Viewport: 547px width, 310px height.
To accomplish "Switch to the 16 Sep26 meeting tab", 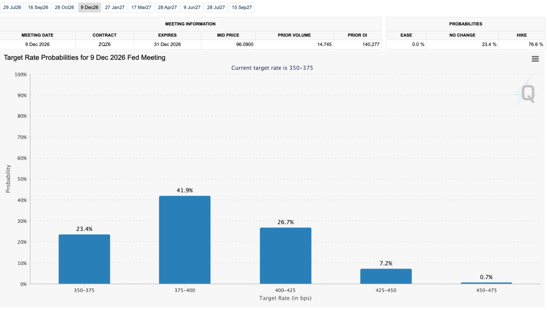I will point(38,7).
